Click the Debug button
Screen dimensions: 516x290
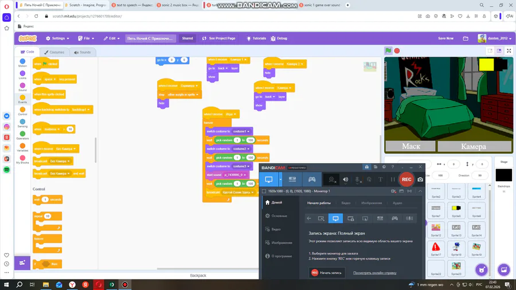(279, 38)
